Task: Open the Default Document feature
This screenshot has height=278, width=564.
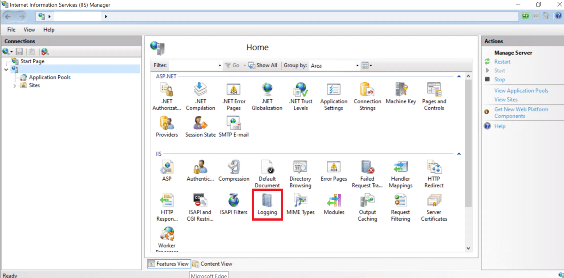Action: 267,174
